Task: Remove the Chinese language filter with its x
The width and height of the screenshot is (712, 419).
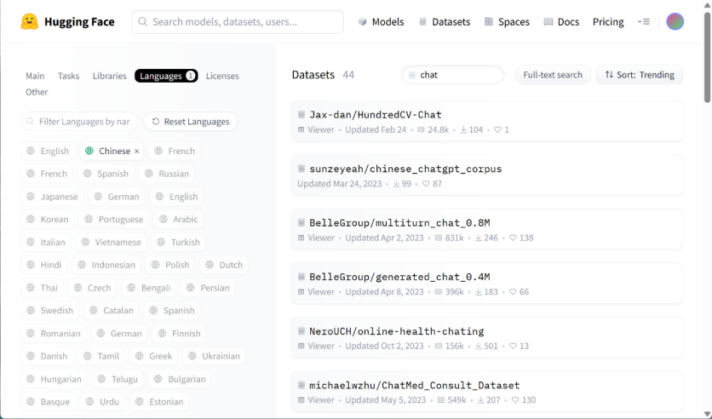Action: (136, 152)
